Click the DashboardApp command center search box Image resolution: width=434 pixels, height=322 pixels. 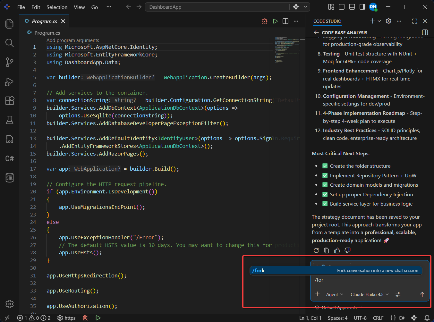pyautogui.click(x=218, y=7)
